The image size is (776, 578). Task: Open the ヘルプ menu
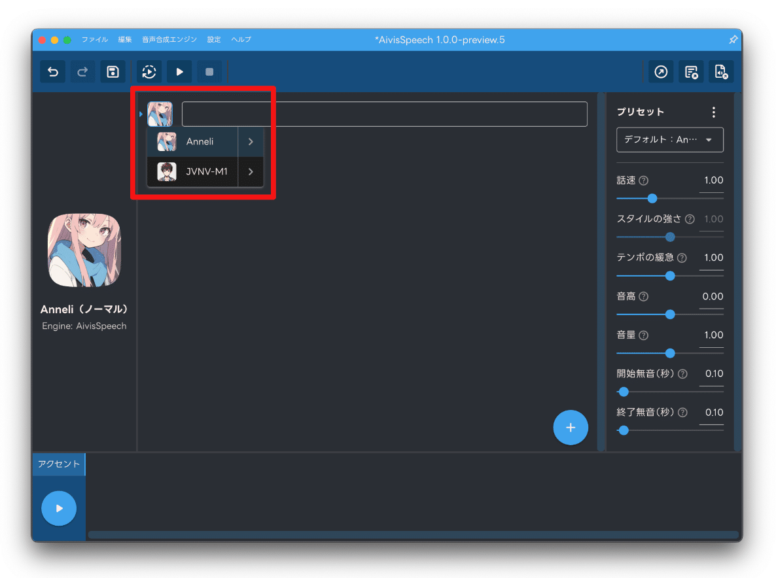coord(241,39)
